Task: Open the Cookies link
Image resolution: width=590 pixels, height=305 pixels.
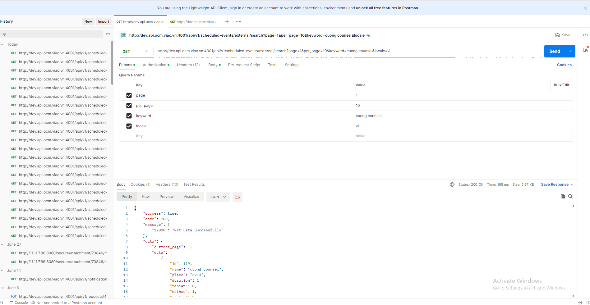Action: point(564,65)
